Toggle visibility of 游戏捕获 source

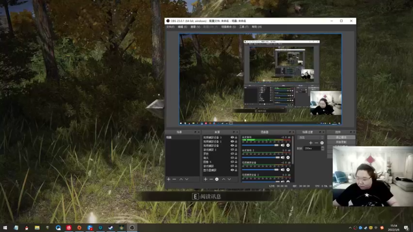click(x=232, y=166)
